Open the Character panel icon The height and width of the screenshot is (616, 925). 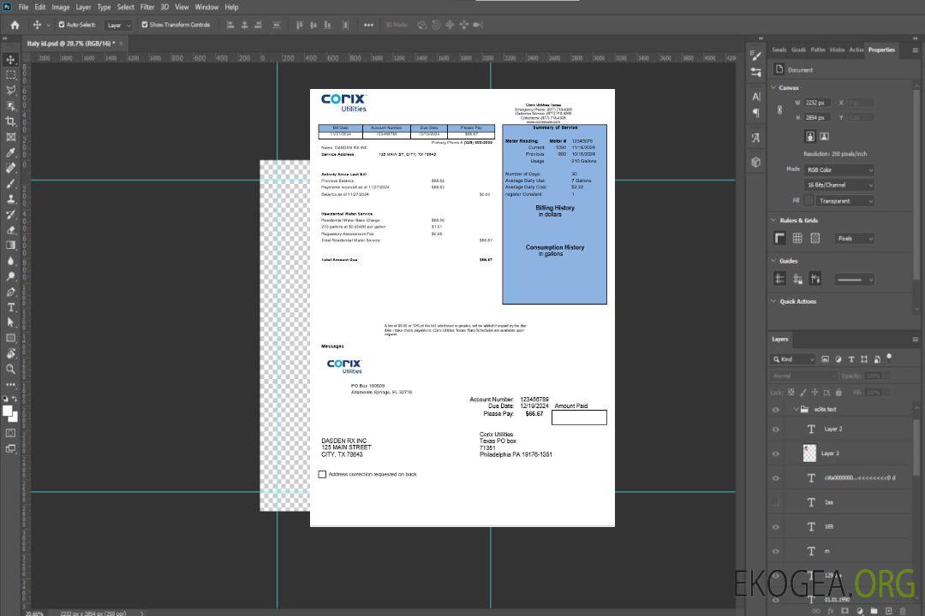(756, 96)
